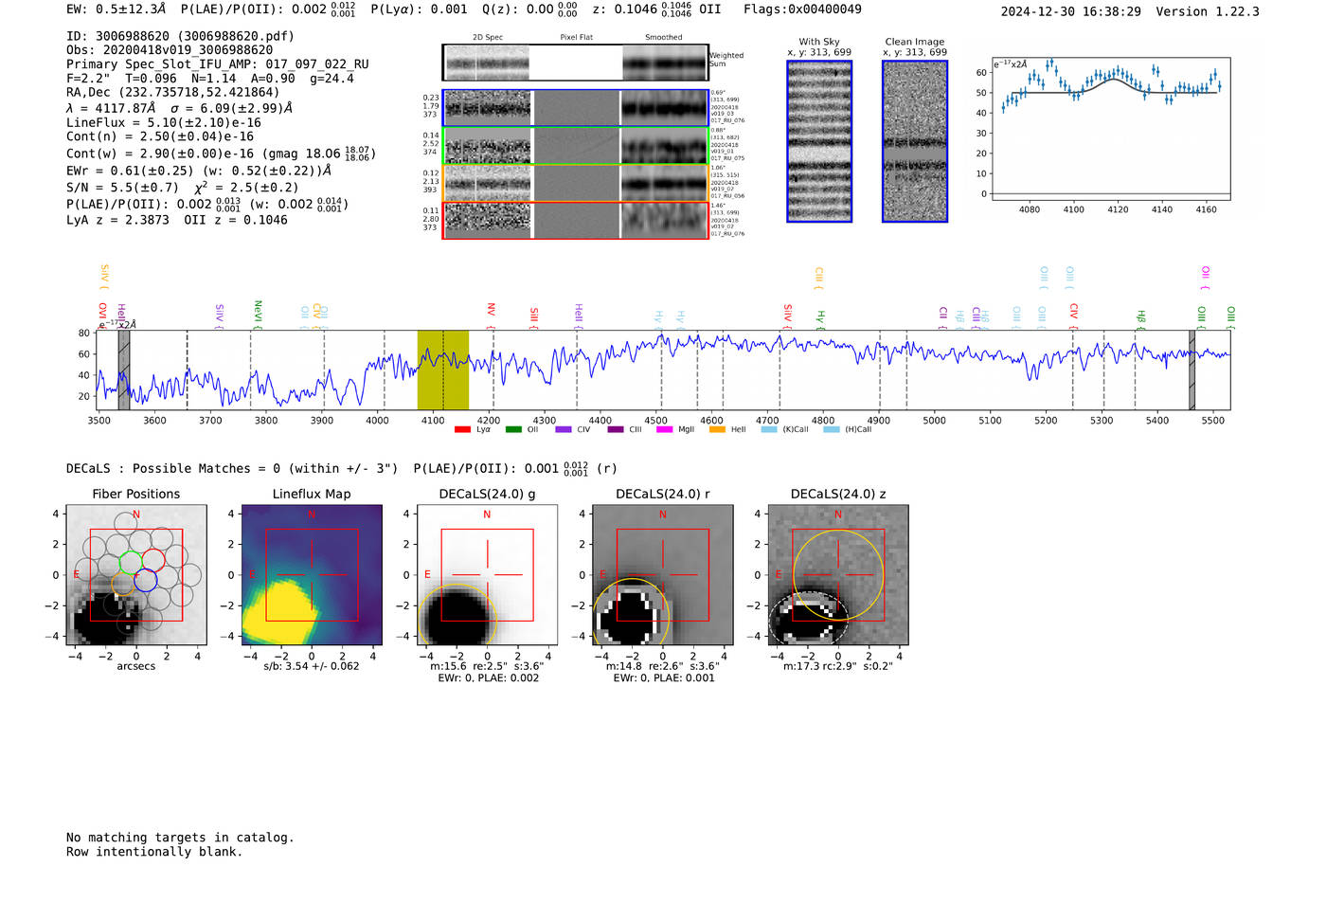Click the 'Smoothed' column header
This screenshot has width=1326, height=903.
coord(664,37)
